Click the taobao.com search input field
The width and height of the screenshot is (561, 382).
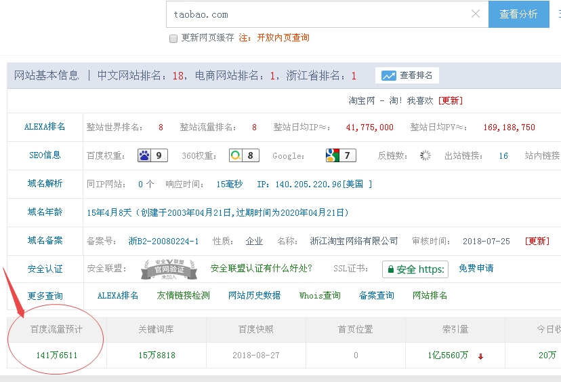pyautogui.click(x=327, y=14)
